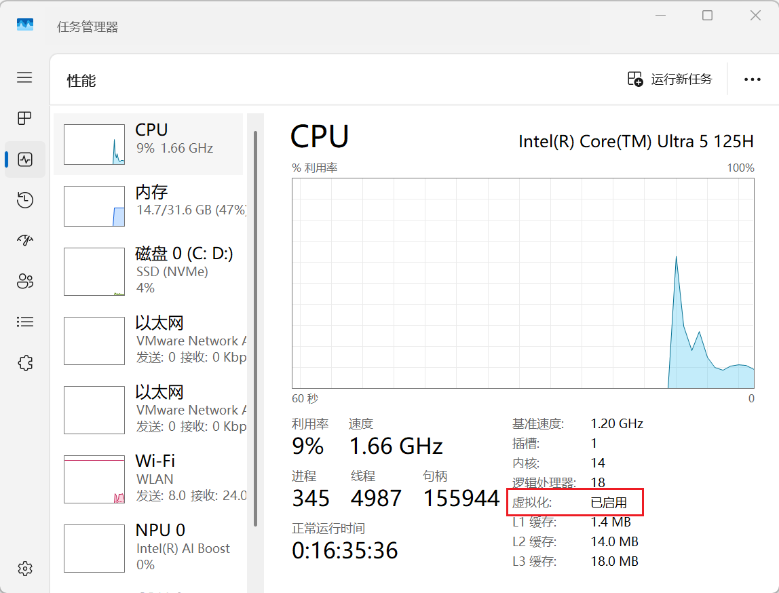Click the CPU utilization graph
This screenshot has width=779, height=593.
click(522, 283)
